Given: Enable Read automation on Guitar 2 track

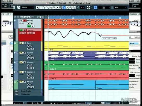Looking at the screenshot, I should coord(29,68).
